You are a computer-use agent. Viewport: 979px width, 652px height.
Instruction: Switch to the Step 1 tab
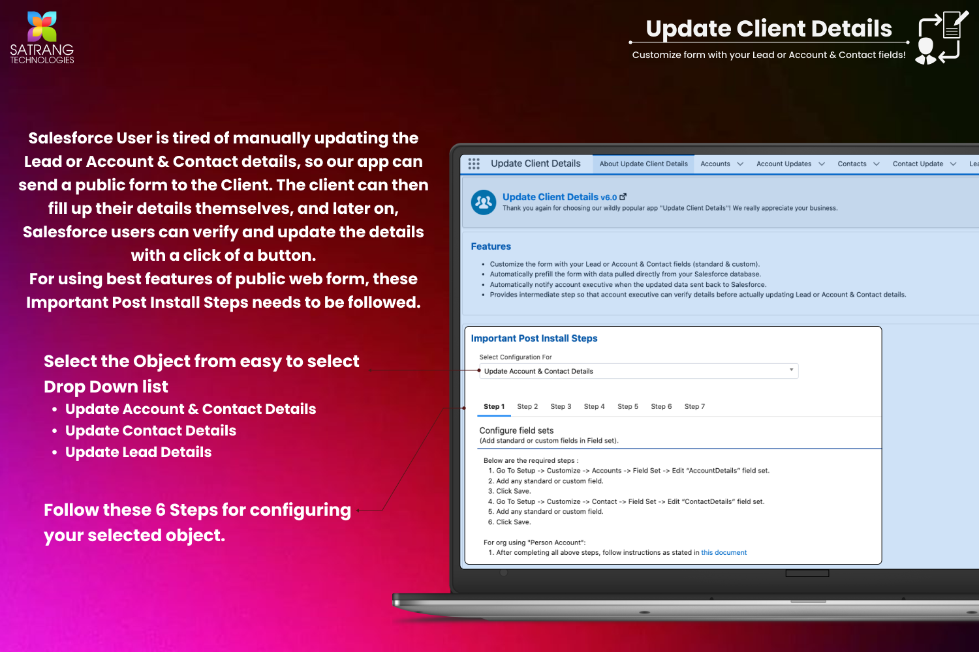[494, 406]
